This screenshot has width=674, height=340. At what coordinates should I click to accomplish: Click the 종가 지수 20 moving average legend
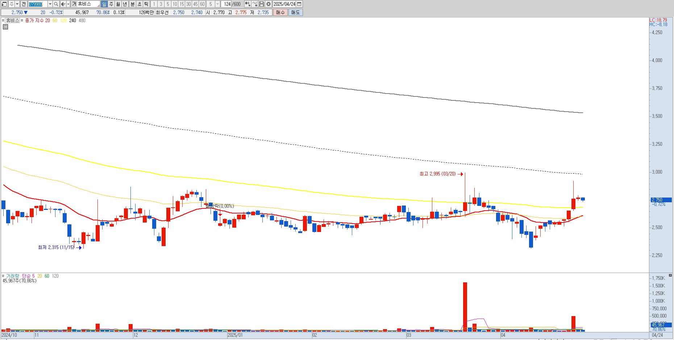click(38, 21)
